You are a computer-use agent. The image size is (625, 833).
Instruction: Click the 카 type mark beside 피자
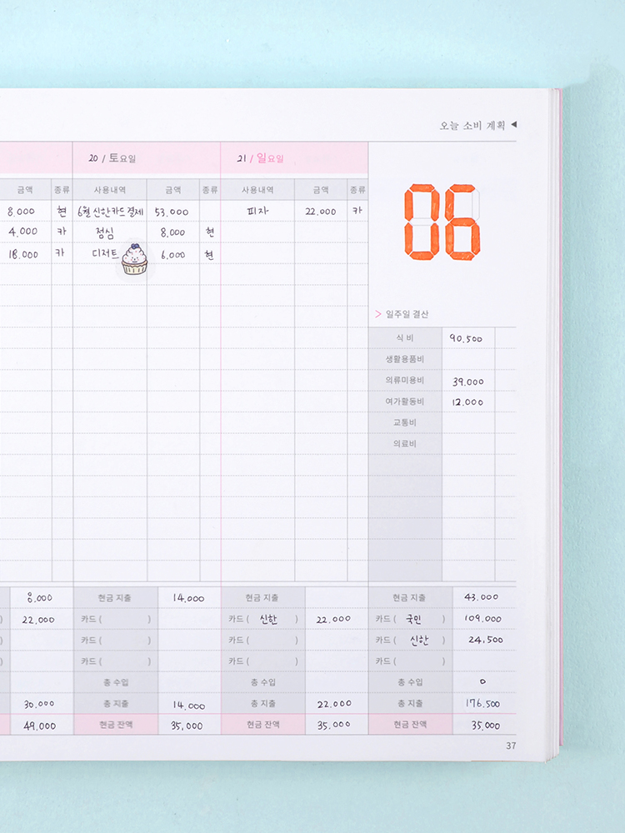point(357,211)
